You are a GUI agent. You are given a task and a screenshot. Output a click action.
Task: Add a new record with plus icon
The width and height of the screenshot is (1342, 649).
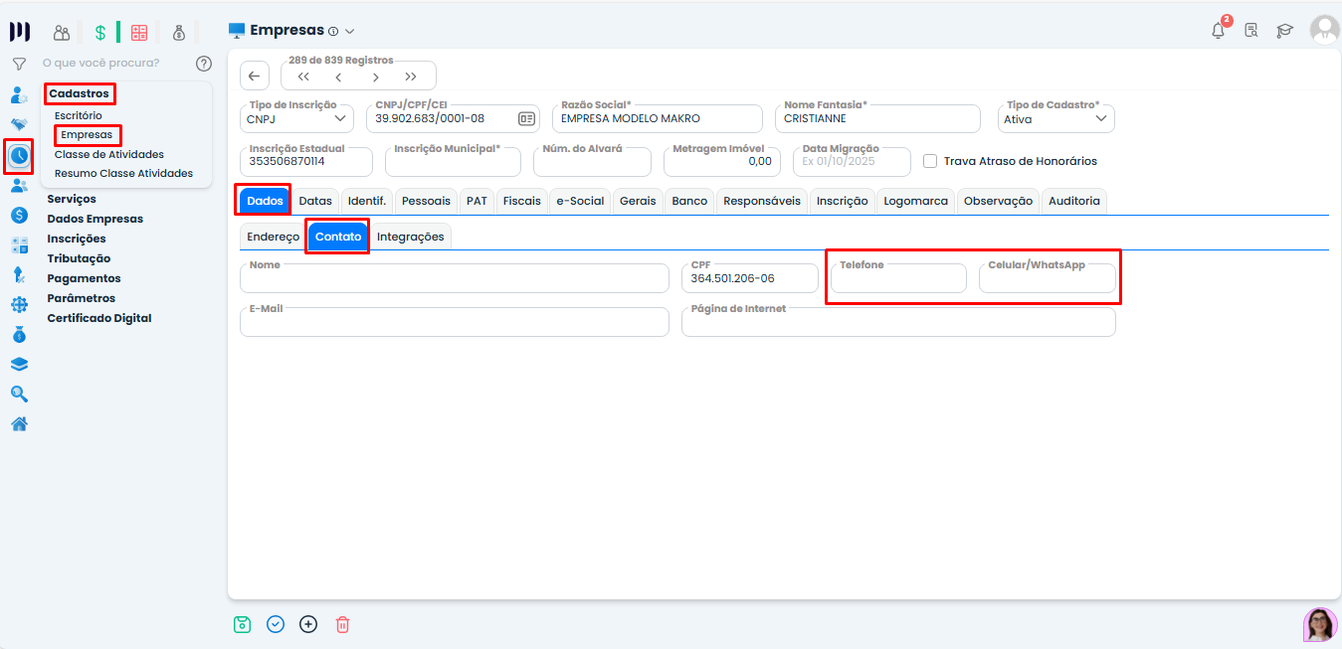(x=308, y=624)
